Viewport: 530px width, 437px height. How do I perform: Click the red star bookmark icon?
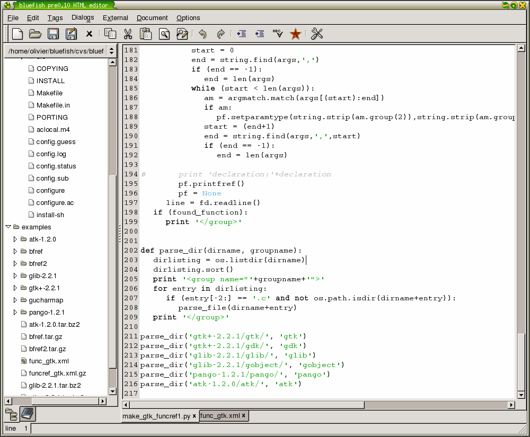pyautogui.click(x=296, y=34)
